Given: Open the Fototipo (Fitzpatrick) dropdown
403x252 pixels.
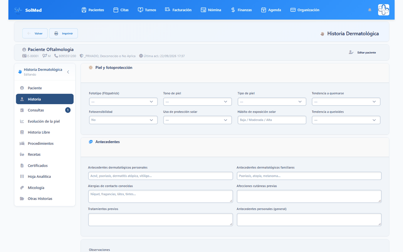Looking at the screenshot, I should 123,101.
